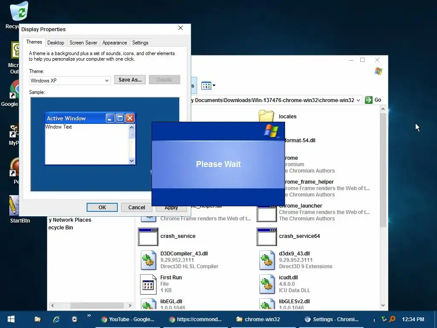Select the crash_service64 file icon
Screen dimensions: 437x328
click(267, 237)
